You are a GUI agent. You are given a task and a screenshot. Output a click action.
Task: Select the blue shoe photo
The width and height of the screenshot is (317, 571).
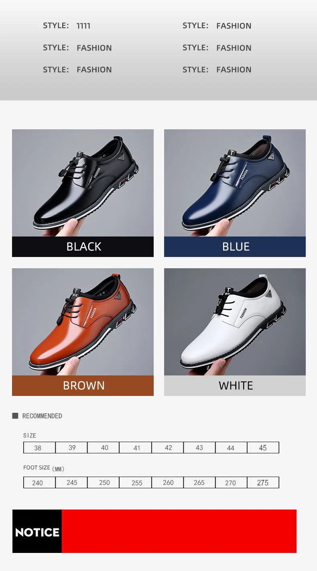[x=235, y=183]
